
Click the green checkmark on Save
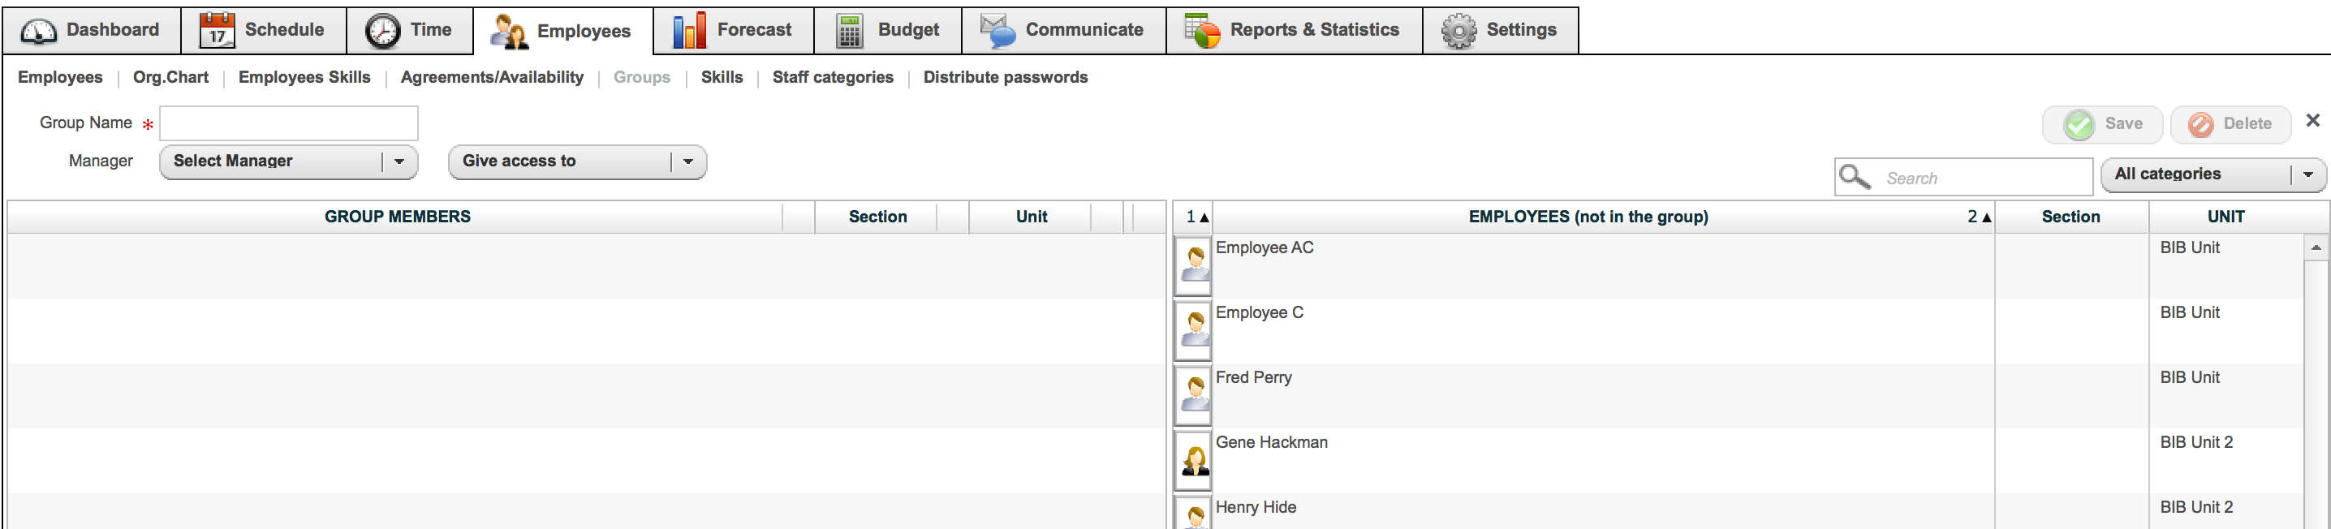[x=2079, y=125]
